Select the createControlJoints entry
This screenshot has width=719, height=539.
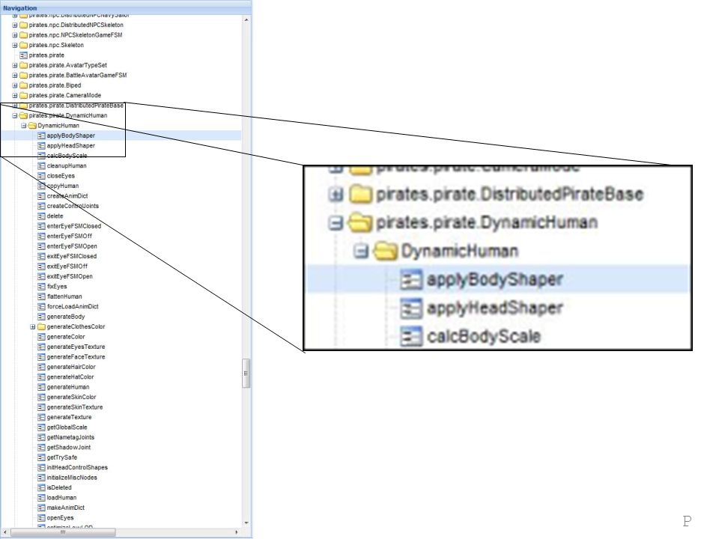tap(73, 207)
